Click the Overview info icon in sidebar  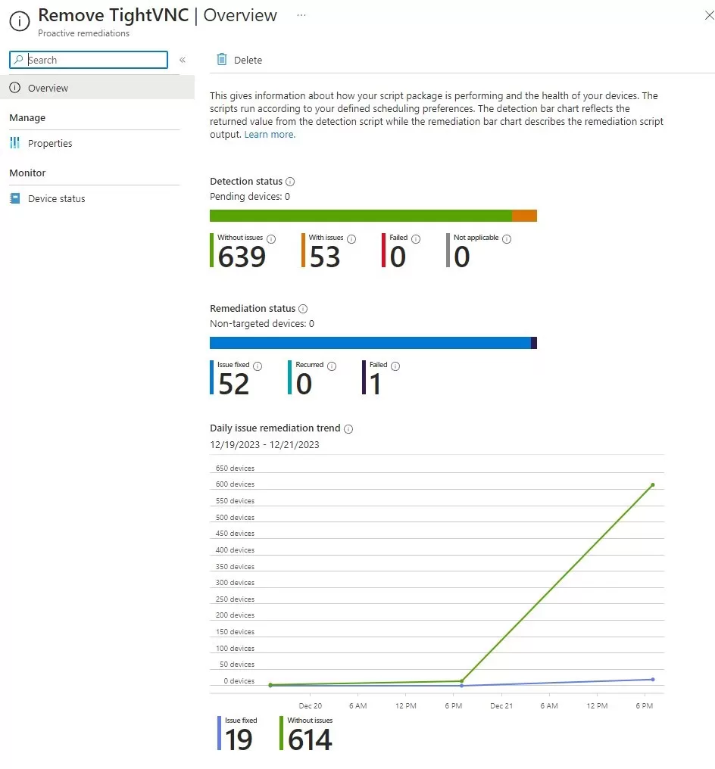15,88
